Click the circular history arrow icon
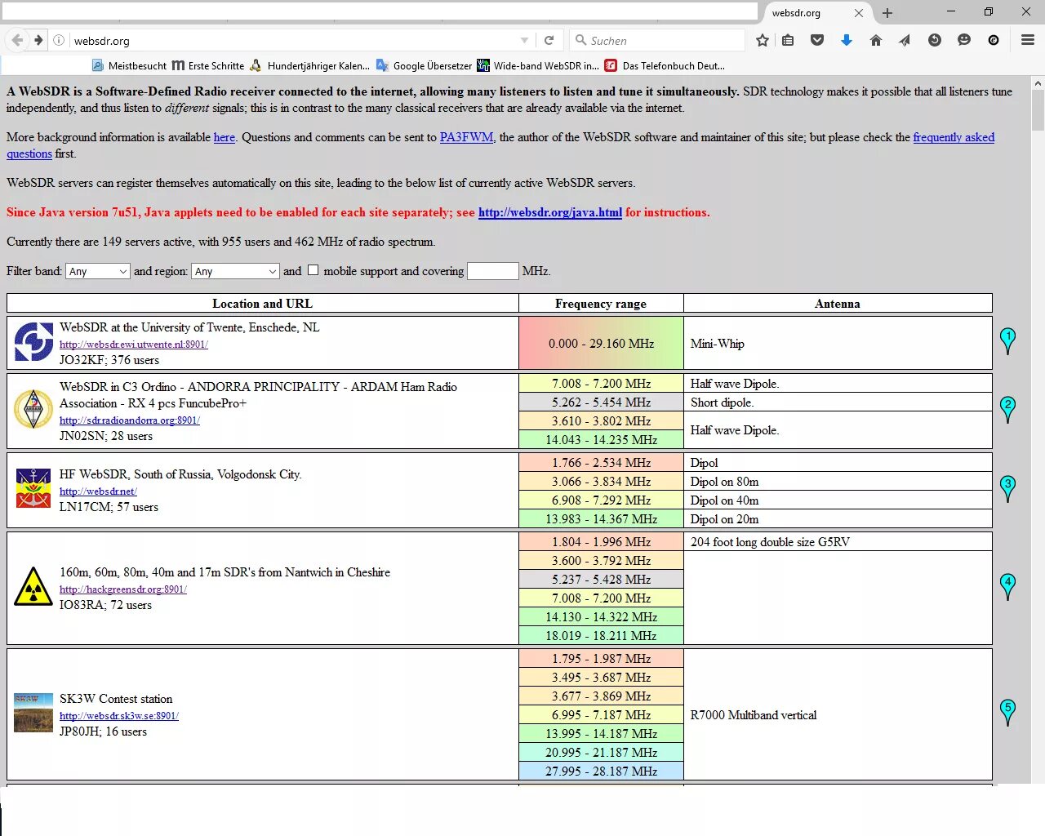The height and width of the screenshot is (836, 1045). click(935, 40)
